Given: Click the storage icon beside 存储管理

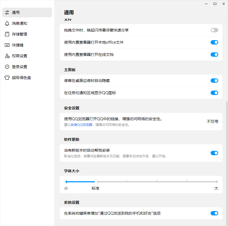Looking at the screenshot, I should [7, 34].
